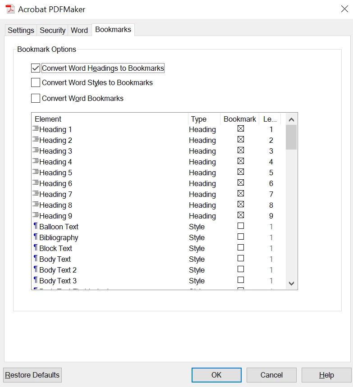Toggle the Bookmark checkbox for Heading 9
The width and height of the screenshot is (353, 387).
coord(241,215)
